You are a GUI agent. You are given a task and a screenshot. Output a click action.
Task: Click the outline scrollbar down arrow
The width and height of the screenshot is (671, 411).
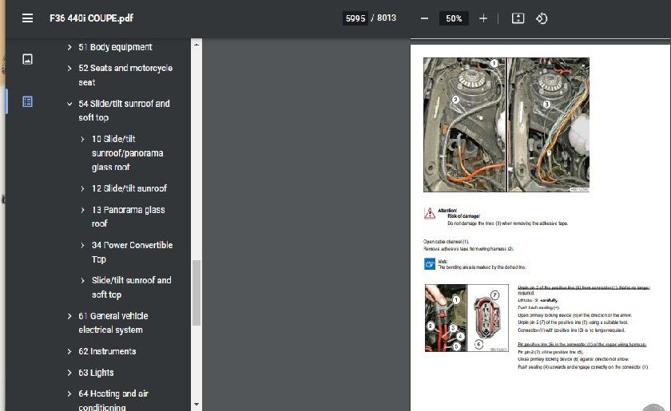[x=197, y=404]
